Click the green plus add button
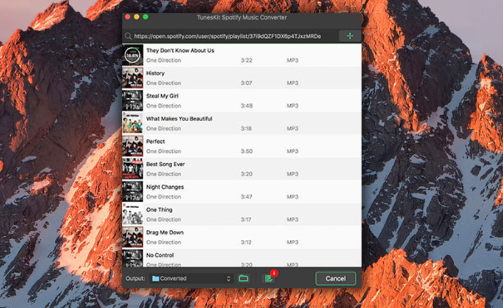 [350, 36]
